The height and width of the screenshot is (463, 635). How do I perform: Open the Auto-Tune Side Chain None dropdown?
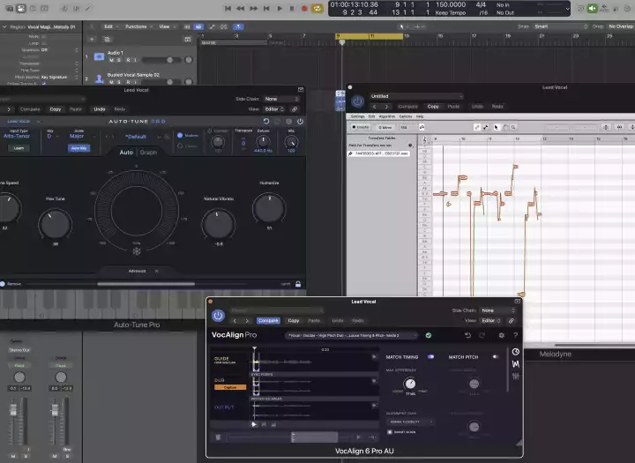point(282,99)
